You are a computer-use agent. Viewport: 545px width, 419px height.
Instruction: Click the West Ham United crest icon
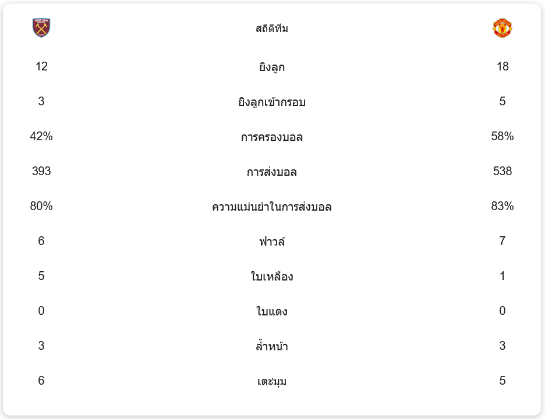pyautogui.click(x=41, y=28)
